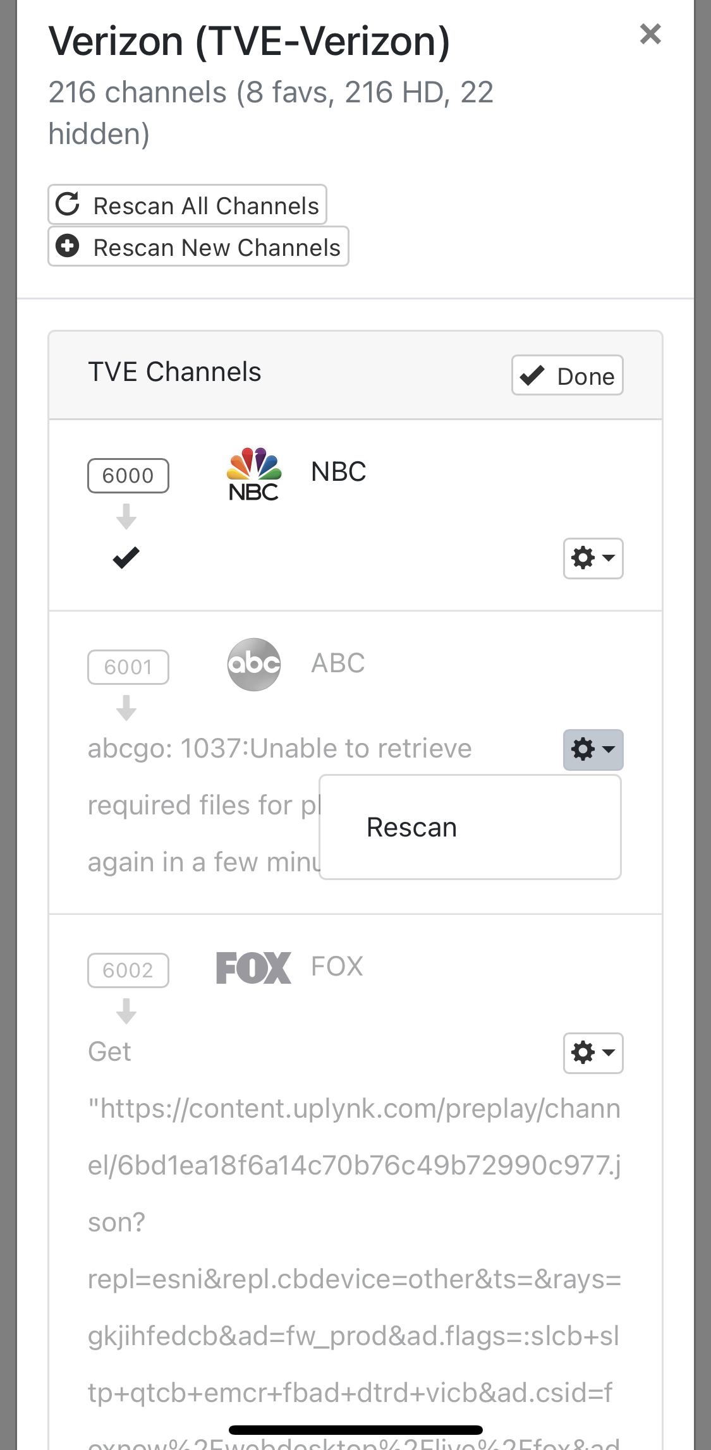The image size is (711, 1450).
Task: Click the NBC scan-success checkmark
Action: tap(126, 557)
